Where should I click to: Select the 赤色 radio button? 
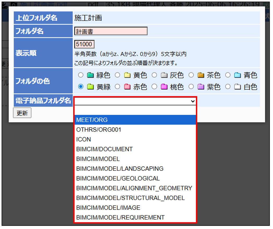coord(118,87)
